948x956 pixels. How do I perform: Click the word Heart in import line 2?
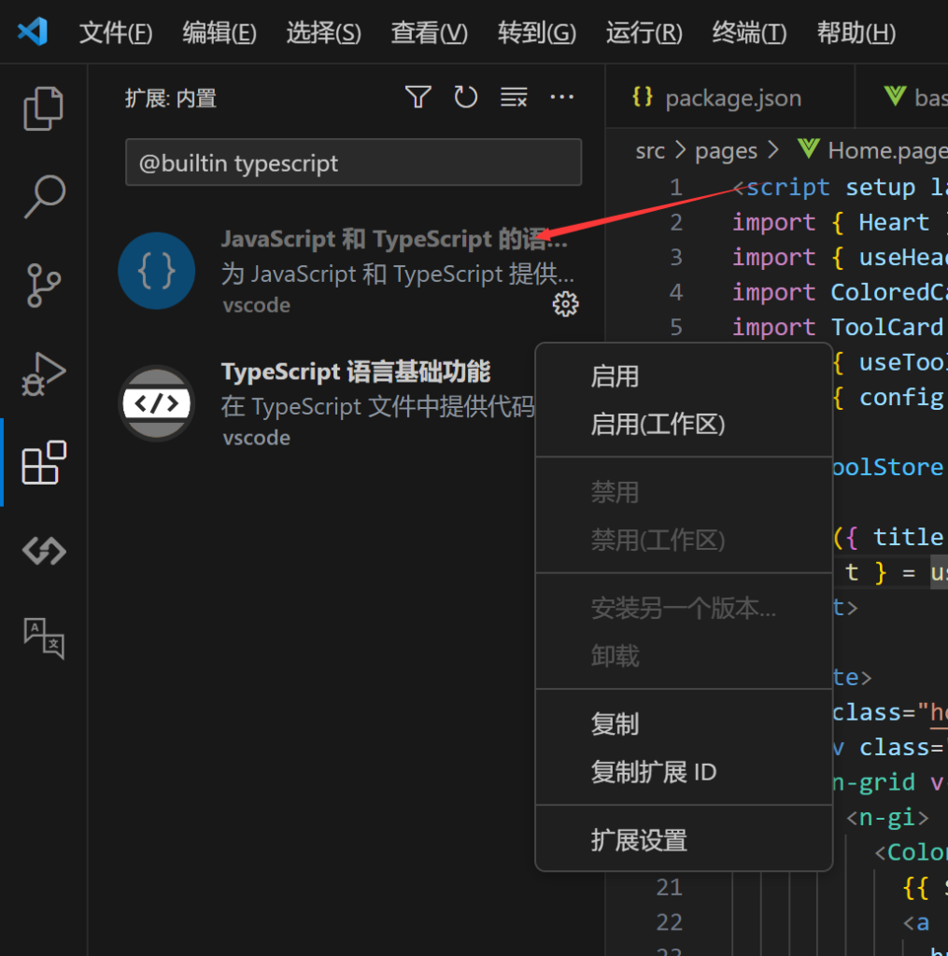click(894, 222)
